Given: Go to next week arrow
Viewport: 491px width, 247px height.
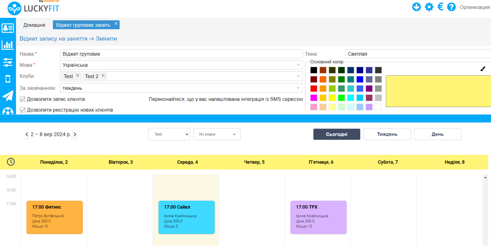Looking at the screenshot, I should click(x=75, y=134).
